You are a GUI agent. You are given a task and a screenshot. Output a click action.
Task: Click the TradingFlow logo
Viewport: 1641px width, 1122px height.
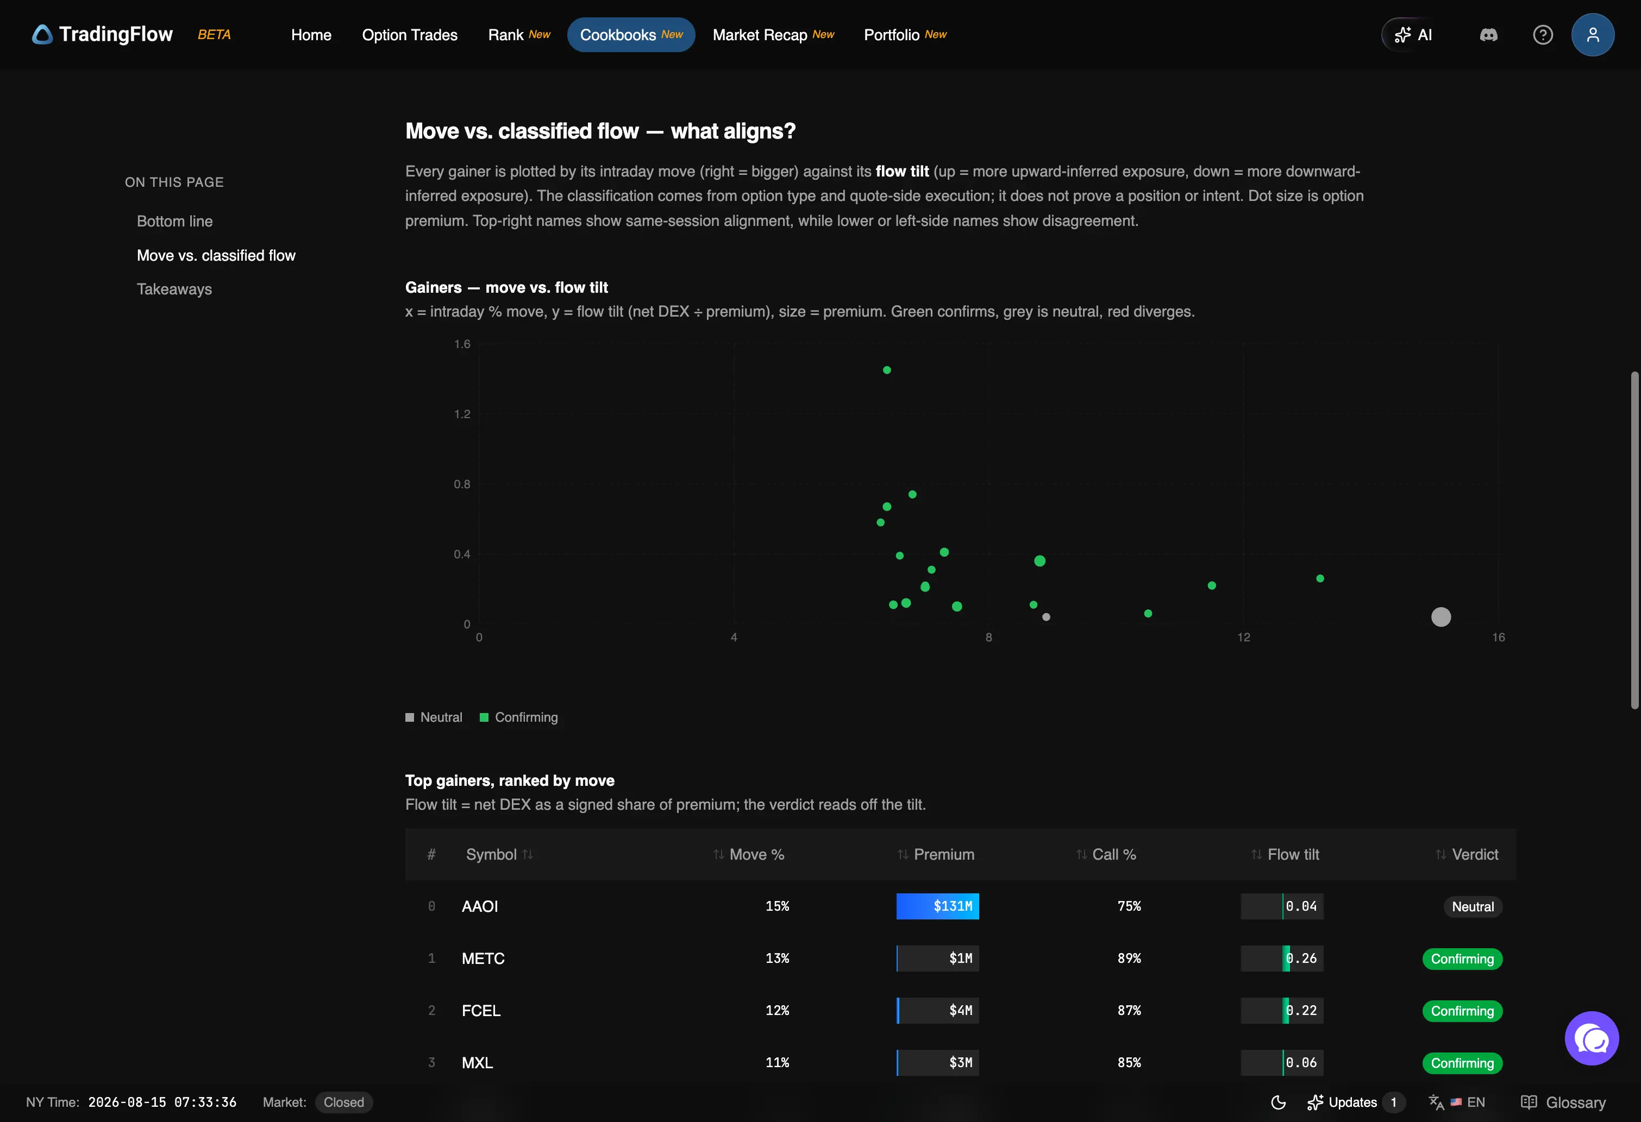(102, 35)
